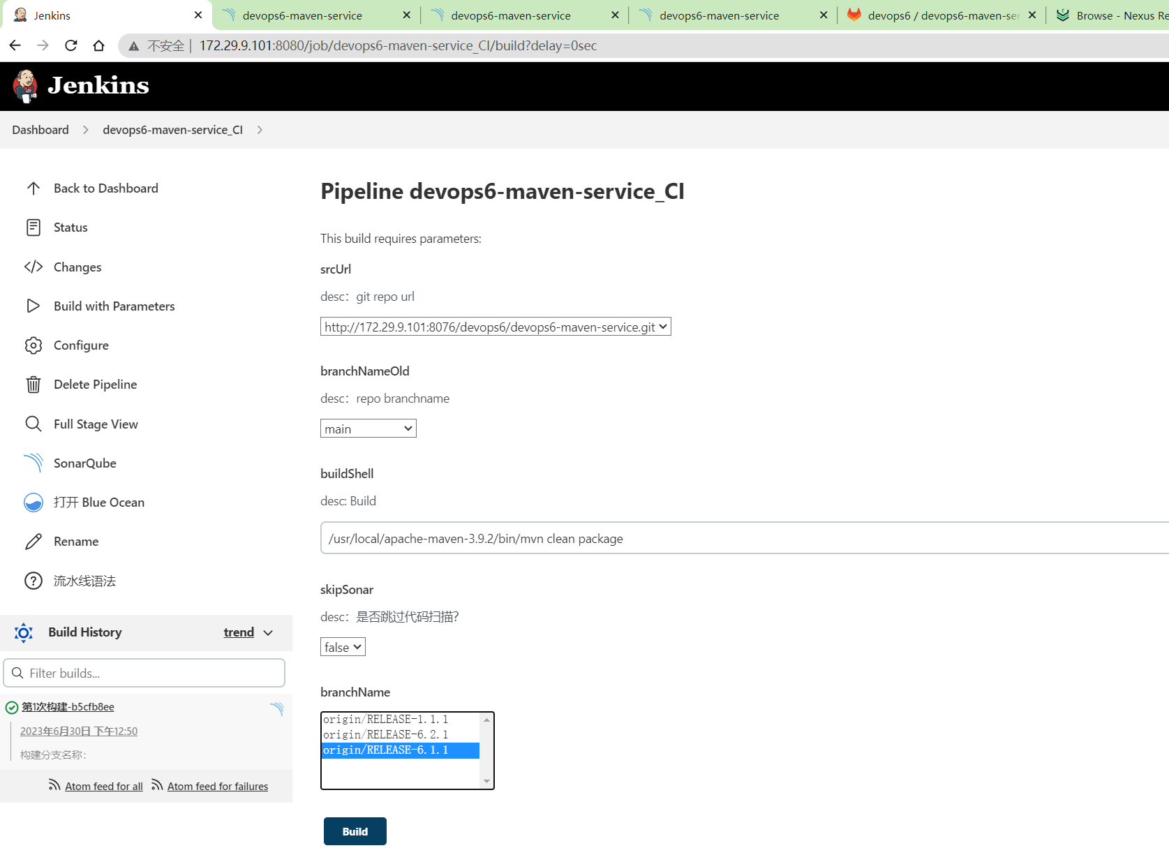This screenshot has height=848, width=1169.
Task: Open Atom feed for failures link
Action: pos(218,787)
